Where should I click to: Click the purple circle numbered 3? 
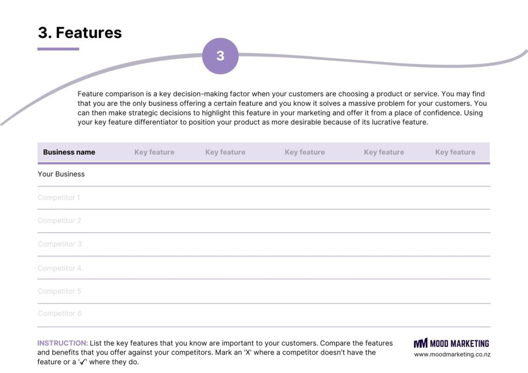[x=220, y=56]
